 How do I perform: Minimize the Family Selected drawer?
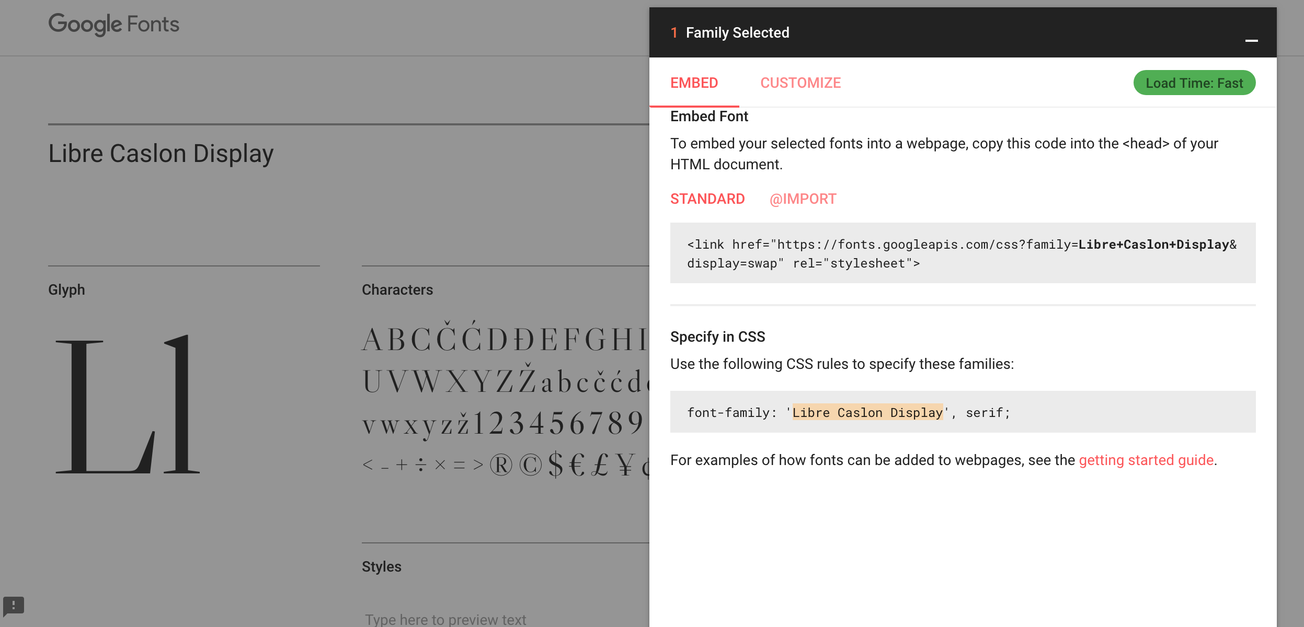click(x=1251, y=40)
